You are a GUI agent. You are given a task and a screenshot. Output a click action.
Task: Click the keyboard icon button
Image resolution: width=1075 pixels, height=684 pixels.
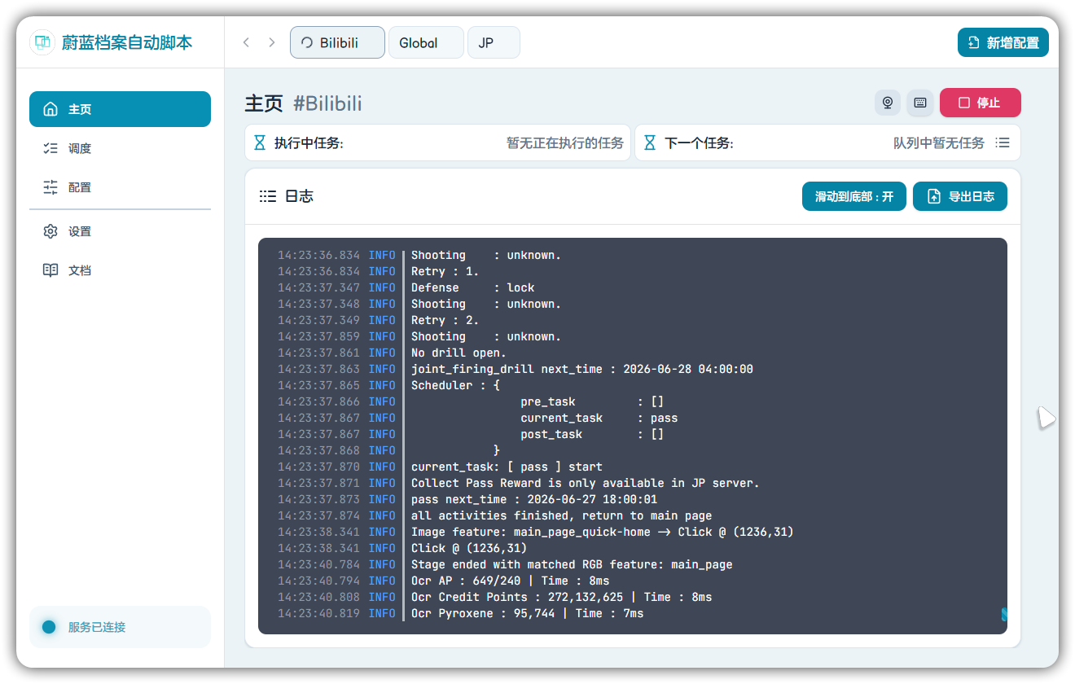tap(920, 103)
